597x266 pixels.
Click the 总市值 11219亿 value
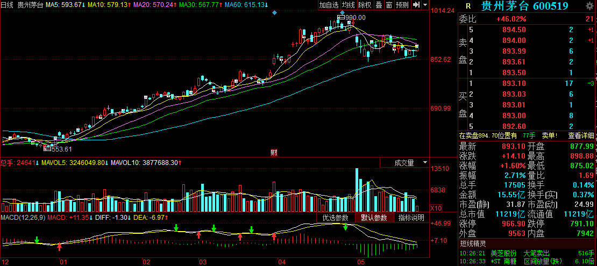(x=510, y=214)
